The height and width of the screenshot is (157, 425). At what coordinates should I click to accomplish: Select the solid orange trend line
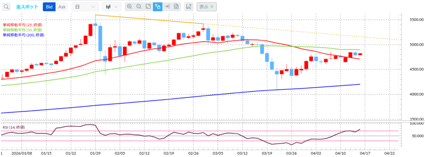pyautogui.click(x=149, y=19)
